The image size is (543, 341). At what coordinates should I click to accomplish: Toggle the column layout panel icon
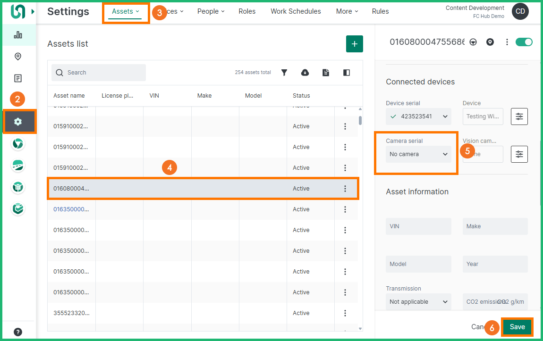(347, 73)
